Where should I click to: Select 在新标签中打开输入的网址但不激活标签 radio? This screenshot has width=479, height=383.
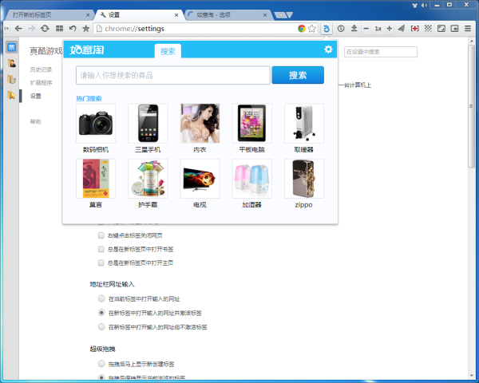[x=101, y=326]
